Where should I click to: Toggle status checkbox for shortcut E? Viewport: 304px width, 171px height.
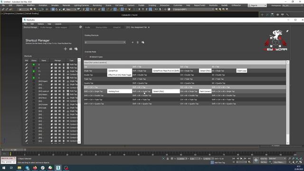[34, 68]
